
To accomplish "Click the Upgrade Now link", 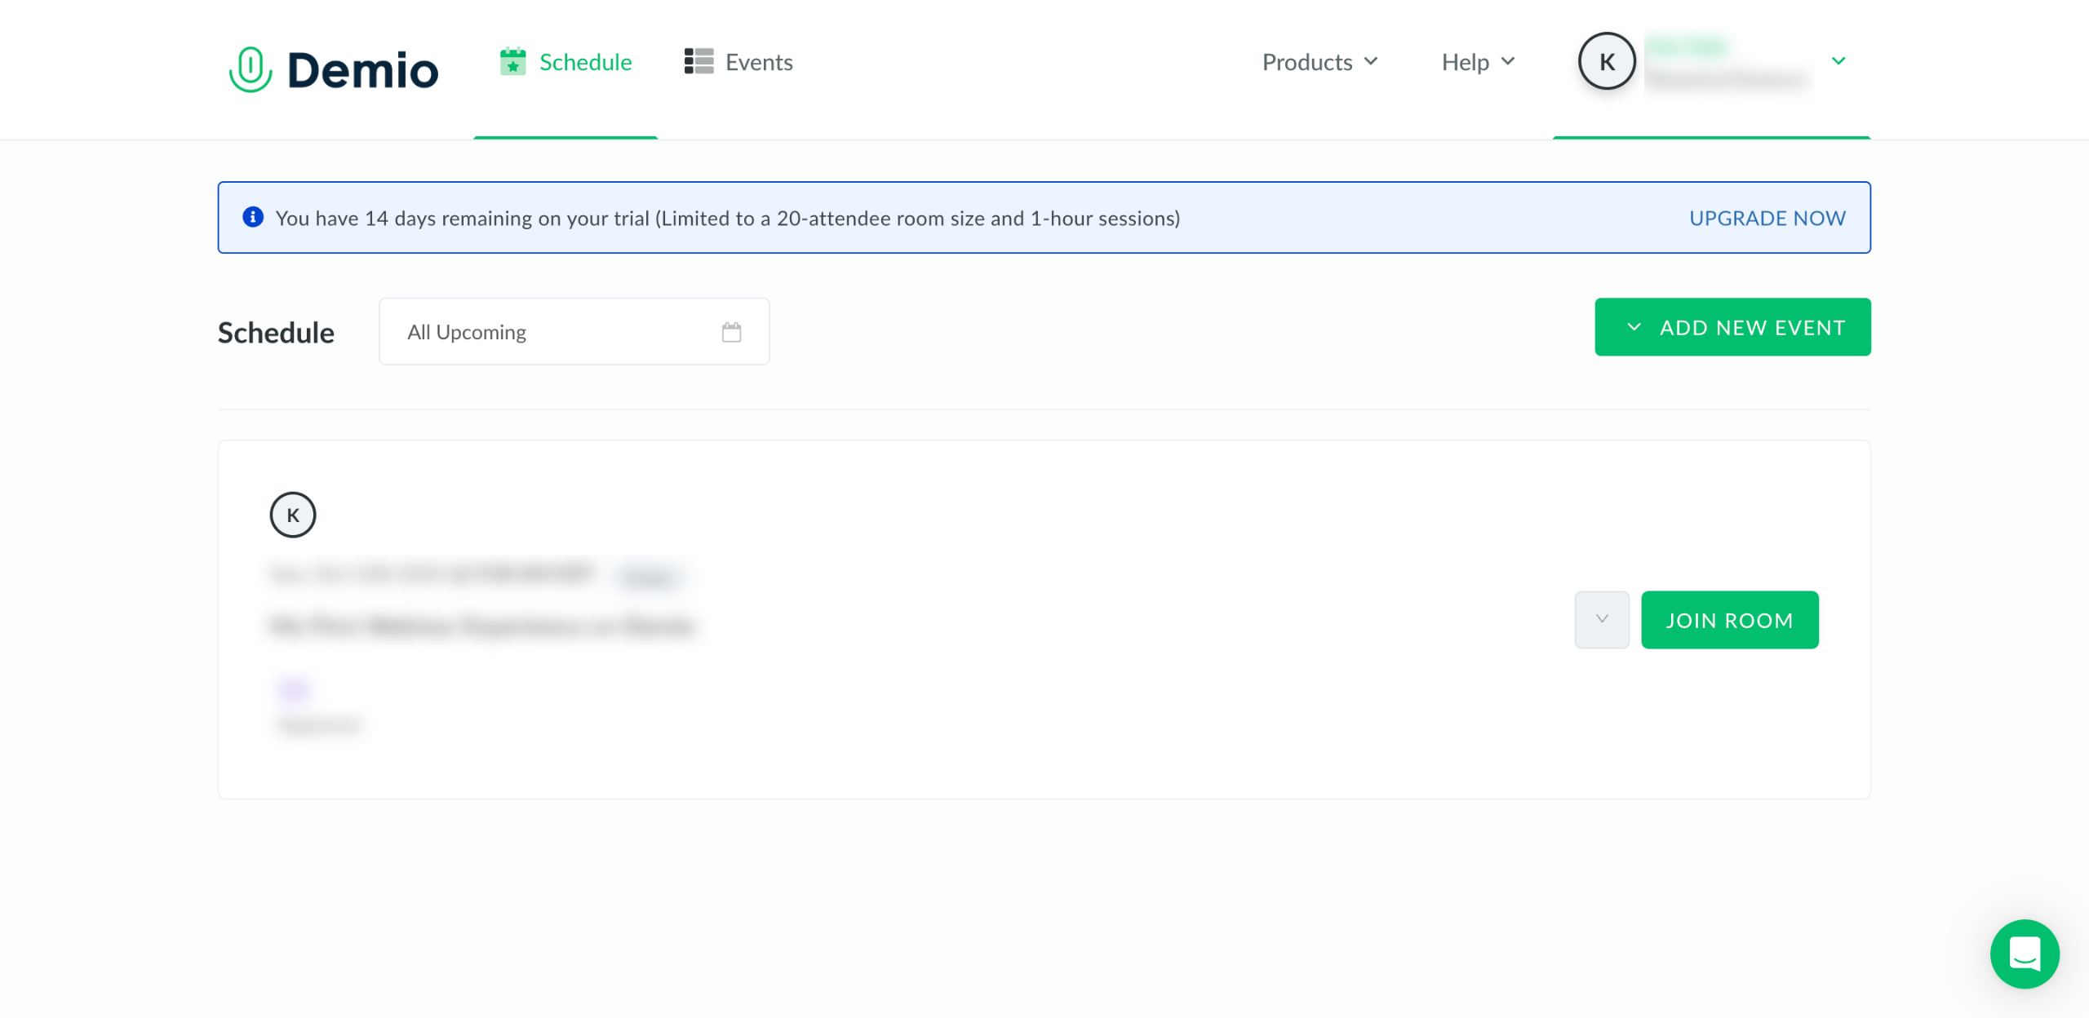I will pos(1767,218).
